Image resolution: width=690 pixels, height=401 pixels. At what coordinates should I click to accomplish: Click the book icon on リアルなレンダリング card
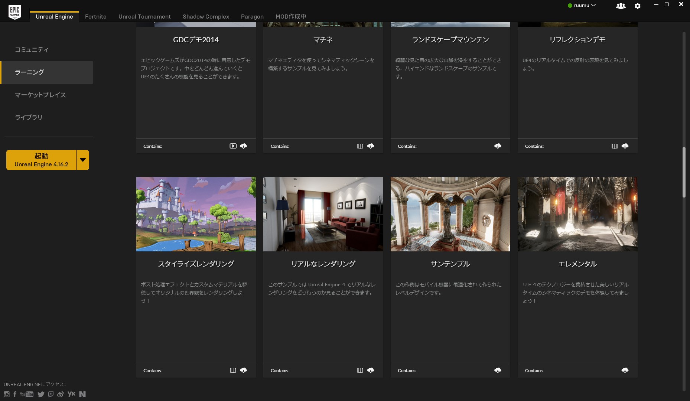pos(360,370)
